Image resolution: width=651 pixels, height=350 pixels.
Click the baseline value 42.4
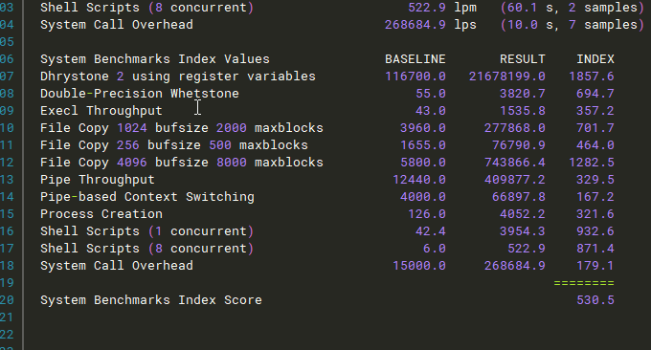pyautogui.click(x=431, y=231)
